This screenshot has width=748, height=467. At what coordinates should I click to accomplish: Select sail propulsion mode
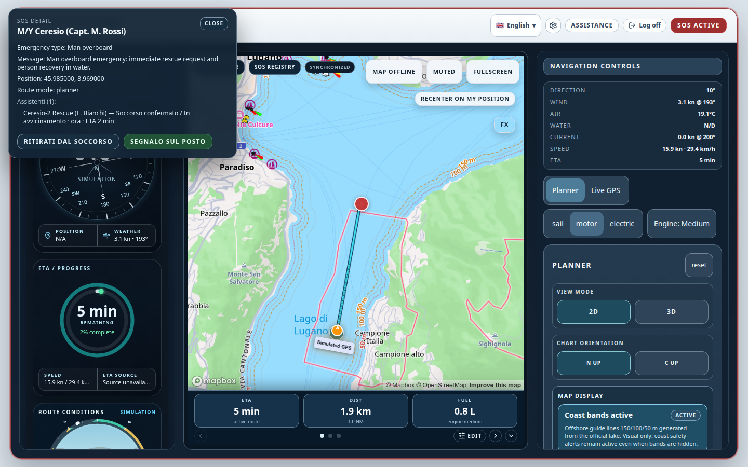[558, 224]
